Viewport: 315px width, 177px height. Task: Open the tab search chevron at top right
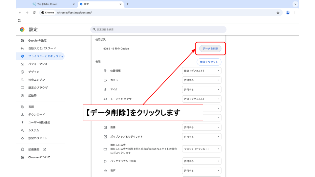[295, 4]
